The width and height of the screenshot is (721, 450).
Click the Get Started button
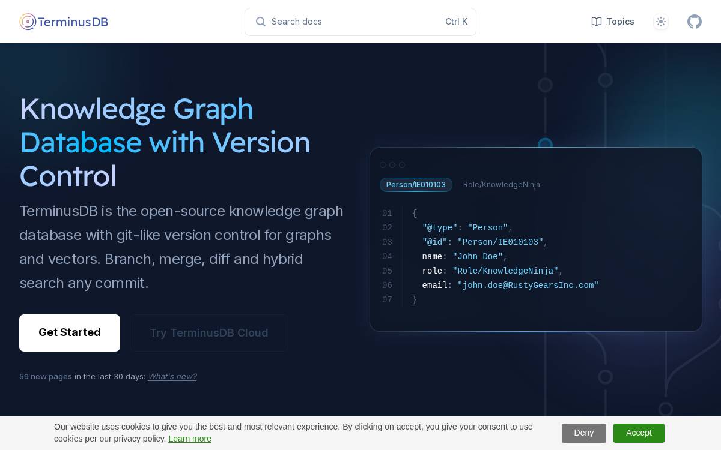coord(70,332)
